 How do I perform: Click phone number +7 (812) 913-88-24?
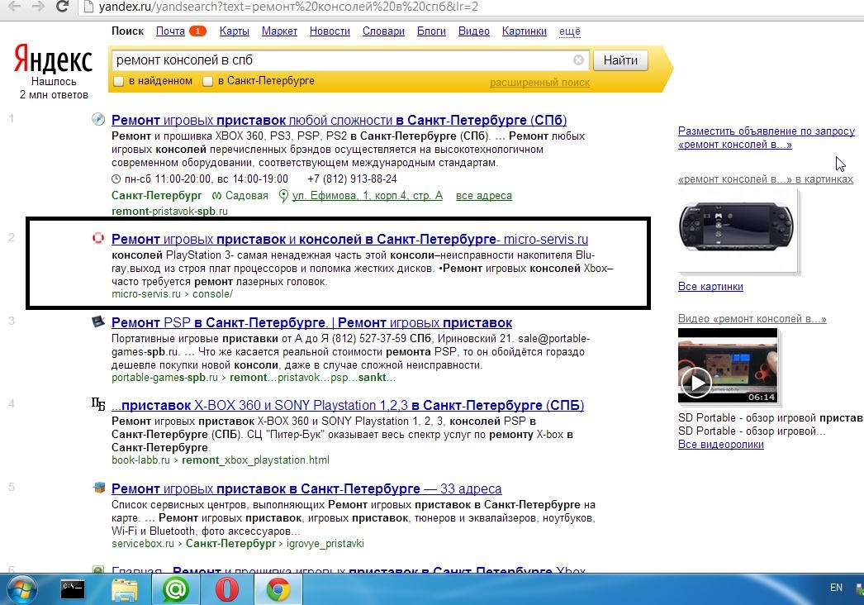coord(352,179)
